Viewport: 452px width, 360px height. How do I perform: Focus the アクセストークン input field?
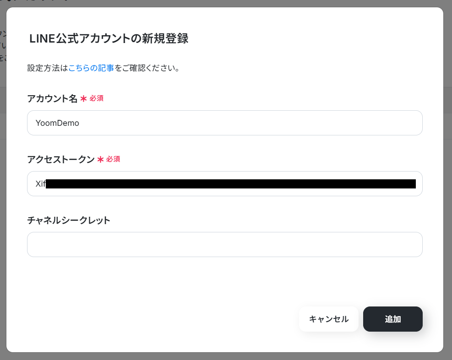(x=225, y=184)
